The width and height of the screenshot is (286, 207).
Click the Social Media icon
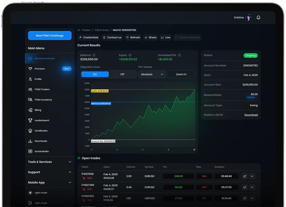click(30, 151)
